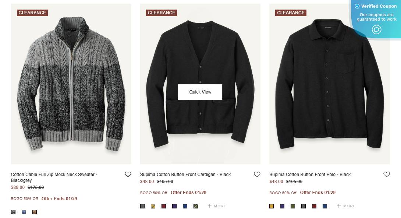Click the black button front polo image
Screen dimensions: 401x218
tap(329, 85)
